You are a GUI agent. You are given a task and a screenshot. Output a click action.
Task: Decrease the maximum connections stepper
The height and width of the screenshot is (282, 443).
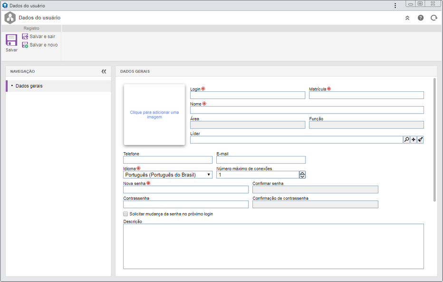pos(302,176)
